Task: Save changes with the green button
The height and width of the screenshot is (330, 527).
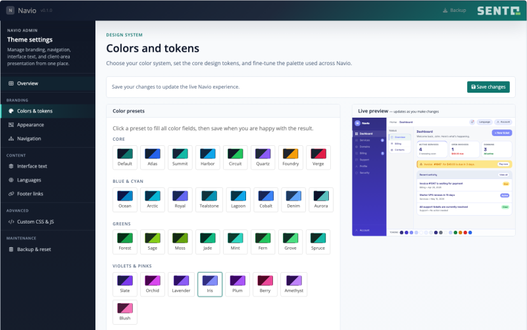Action: [488, 87]
